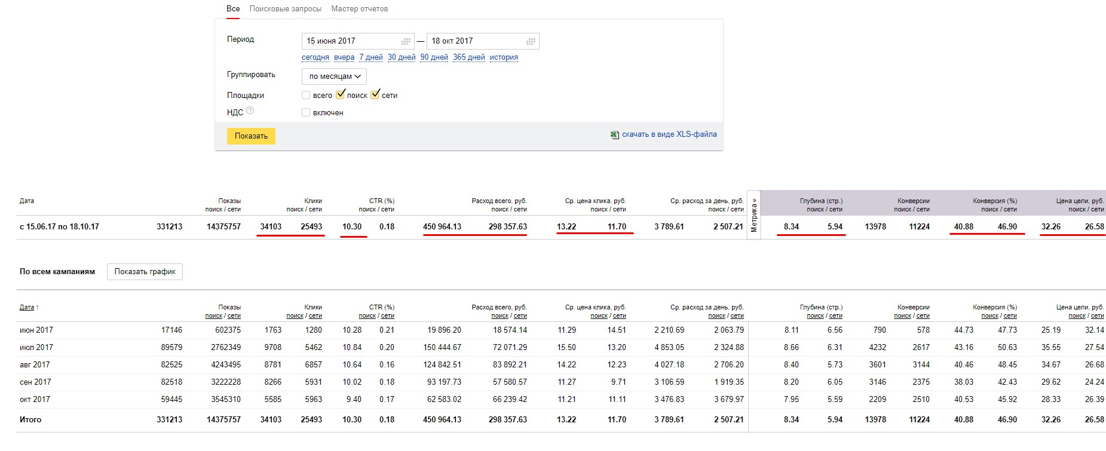Uncheck the поиск checkbox
Image resolution: width=1106 pixels, height=451 pixels.
point(341,95)
